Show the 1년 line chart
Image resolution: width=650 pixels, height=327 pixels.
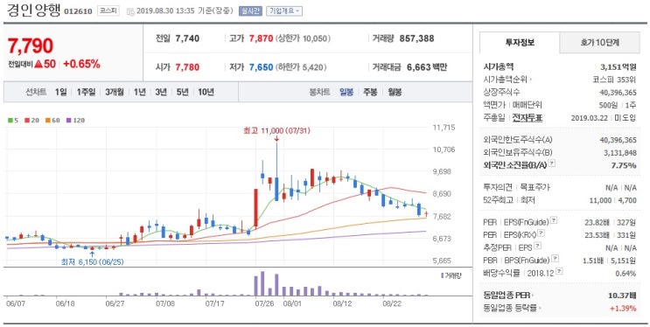tap(140, 92)
